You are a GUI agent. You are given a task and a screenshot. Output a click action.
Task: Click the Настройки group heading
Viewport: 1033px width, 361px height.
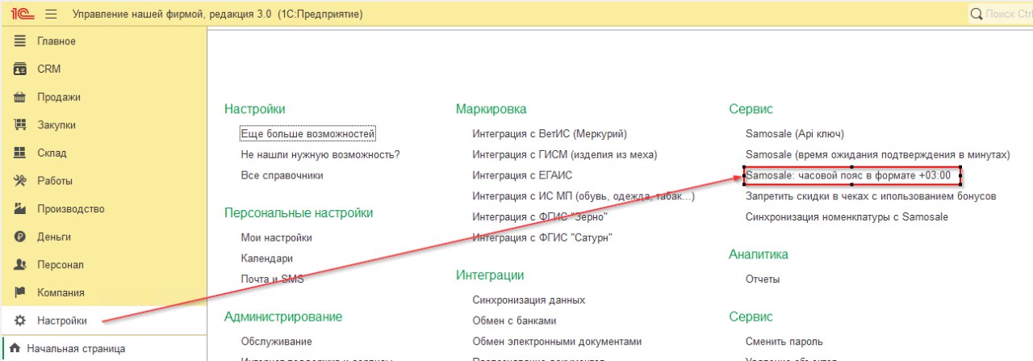(x=255, y=109)
